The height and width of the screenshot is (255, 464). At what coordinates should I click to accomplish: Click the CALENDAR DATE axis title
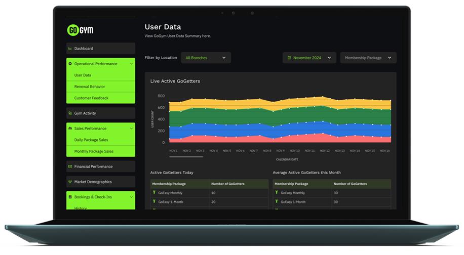pyautogui.click(x=287, y=159)
